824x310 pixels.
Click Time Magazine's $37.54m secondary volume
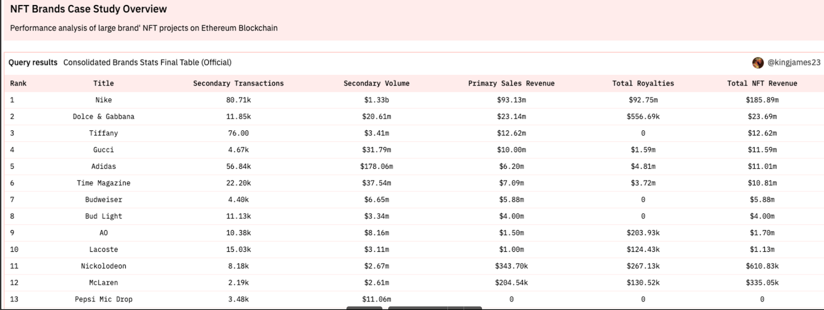[x=377, y=183]
